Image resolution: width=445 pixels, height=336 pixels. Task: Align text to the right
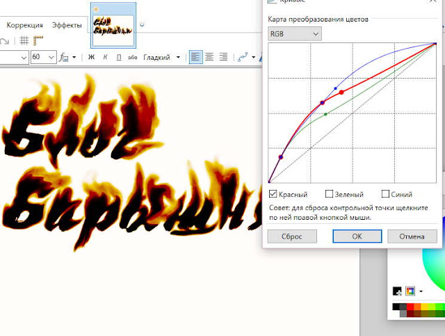[x=223, y=57]
